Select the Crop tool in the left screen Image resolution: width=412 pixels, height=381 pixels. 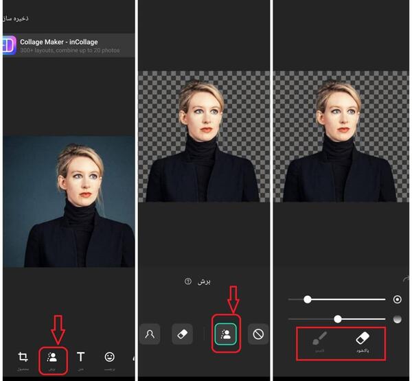pyautogui.click(x=23, y=360)
